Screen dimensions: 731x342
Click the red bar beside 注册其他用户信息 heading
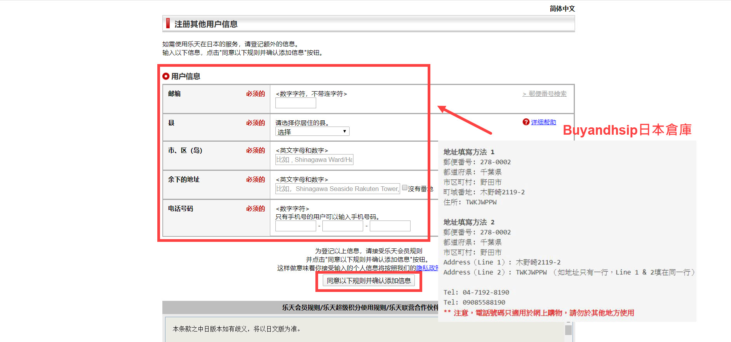[168, 23]
